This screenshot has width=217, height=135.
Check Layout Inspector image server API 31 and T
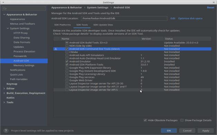click(x=67, y=87)
